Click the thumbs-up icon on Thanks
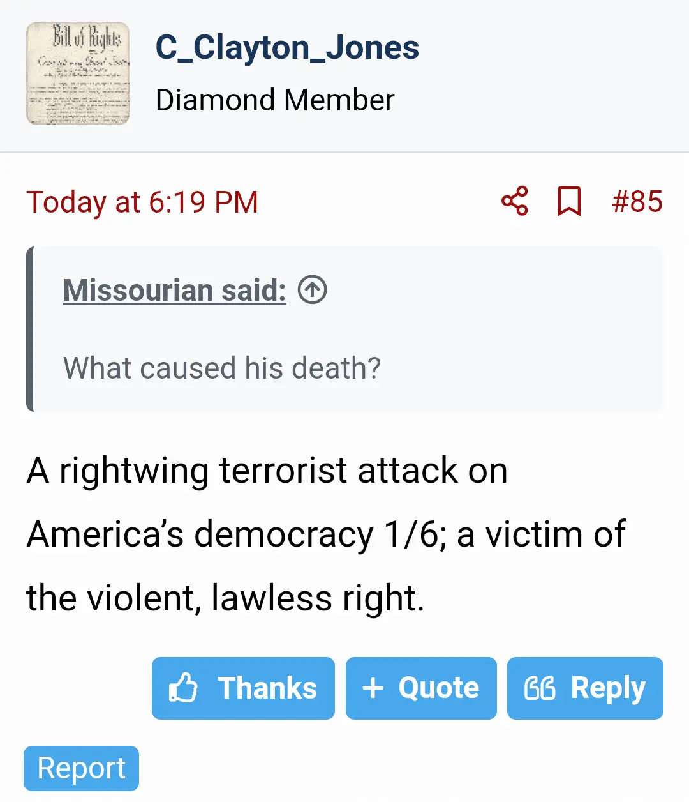This screenshot has height=802, width=689. [183, 688]
